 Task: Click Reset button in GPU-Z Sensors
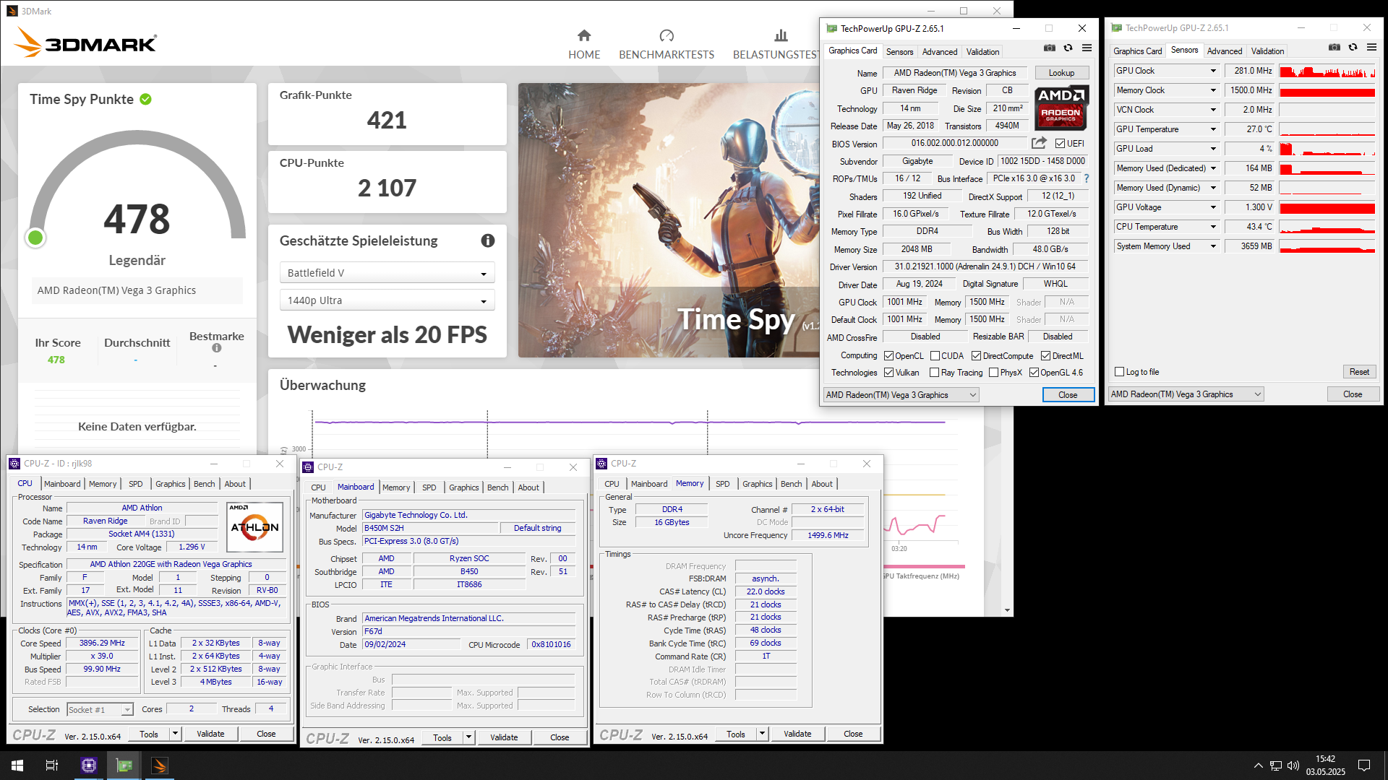1359,372
